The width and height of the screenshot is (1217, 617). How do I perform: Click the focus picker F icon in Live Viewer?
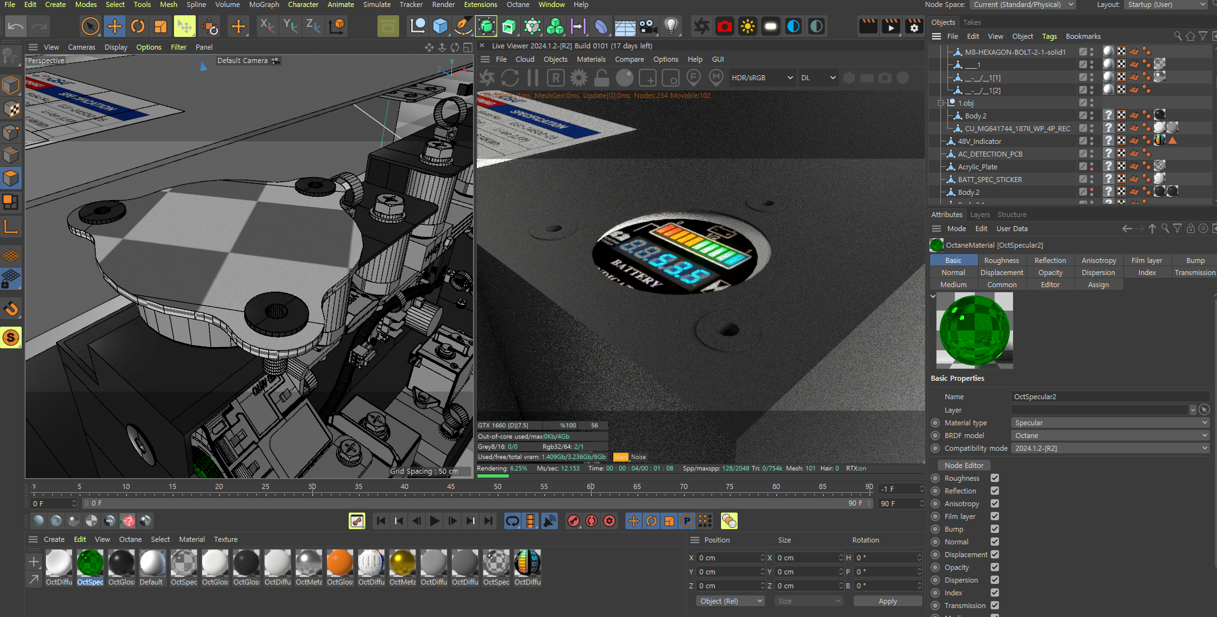pyautogui.click(x=694, y=78)
